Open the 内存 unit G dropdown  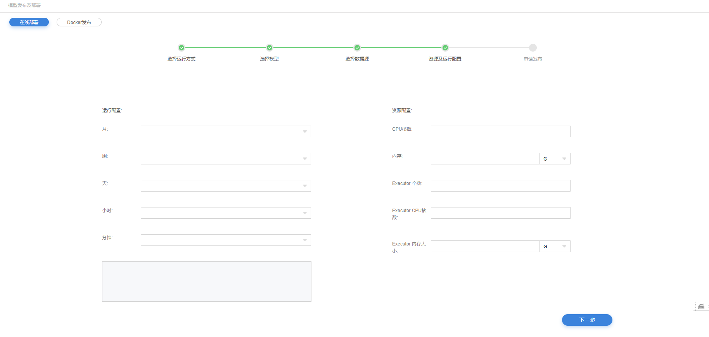(555, 159)
